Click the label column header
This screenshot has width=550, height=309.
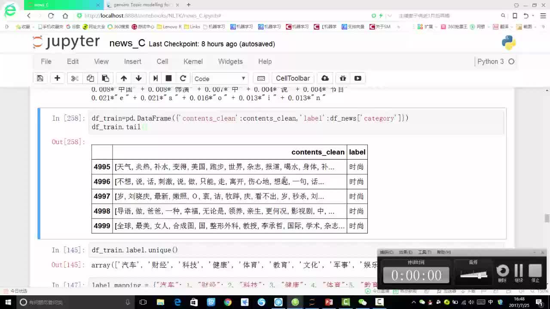click(x=357, y=152)
